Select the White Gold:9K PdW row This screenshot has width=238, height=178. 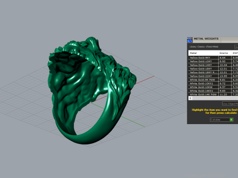tap(213, 80)
